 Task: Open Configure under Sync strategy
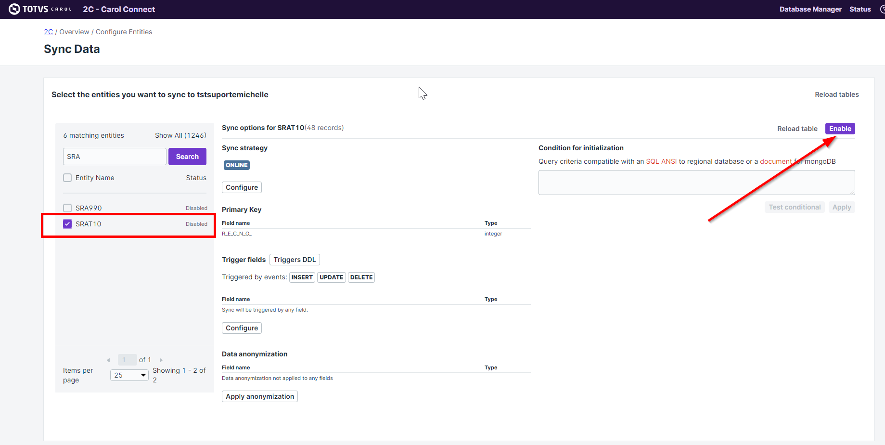pyautogui.click(x=242, y=187)
